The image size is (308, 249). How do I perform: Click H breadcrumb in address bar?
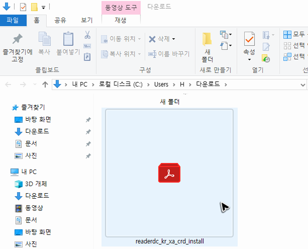pos(182,85)
